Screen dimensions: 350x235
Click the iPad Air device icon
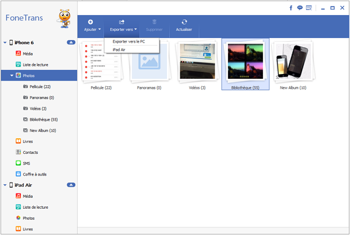pyautogui.click(x=11, y=185)
